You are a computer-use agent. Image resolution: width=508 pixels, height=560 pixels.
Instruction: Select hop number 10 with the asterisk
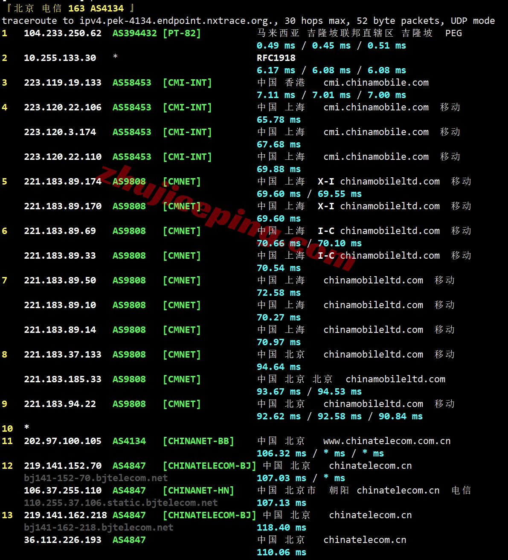point(15,428)
